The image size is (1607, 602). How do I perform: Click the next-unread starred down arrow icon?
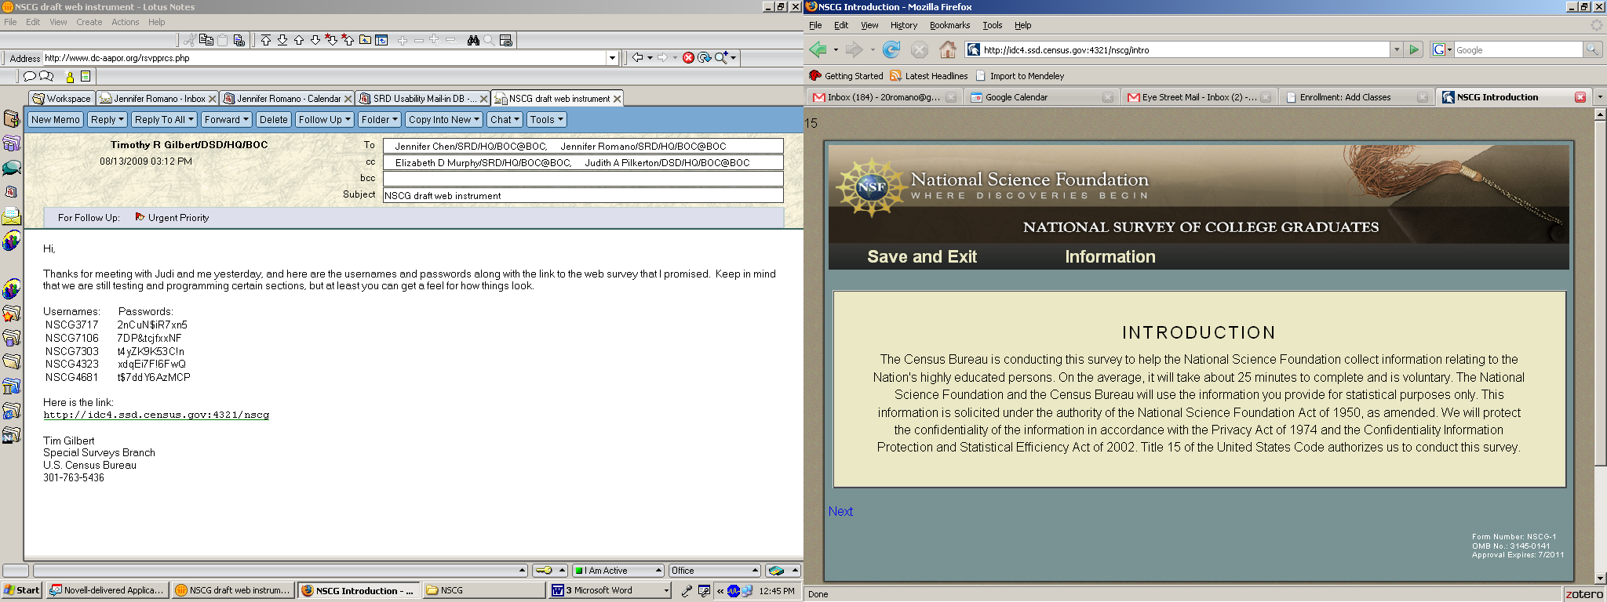(x=331, y=40)
